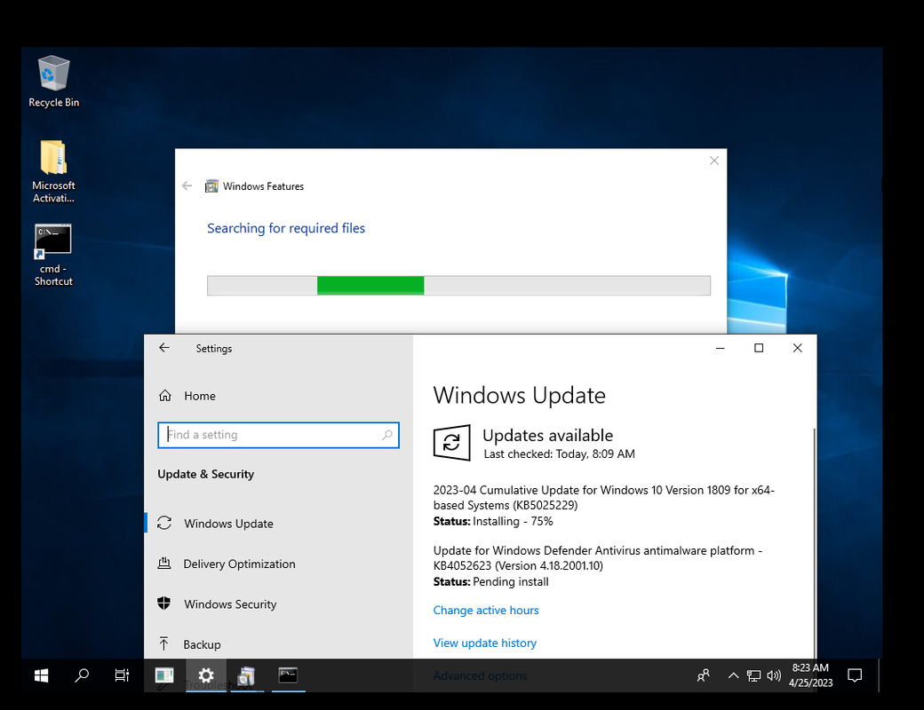924x710 pixels.
Task: Switch to Settings gear on taskbar
Action: pyautogui.click(x=205, y=675)
